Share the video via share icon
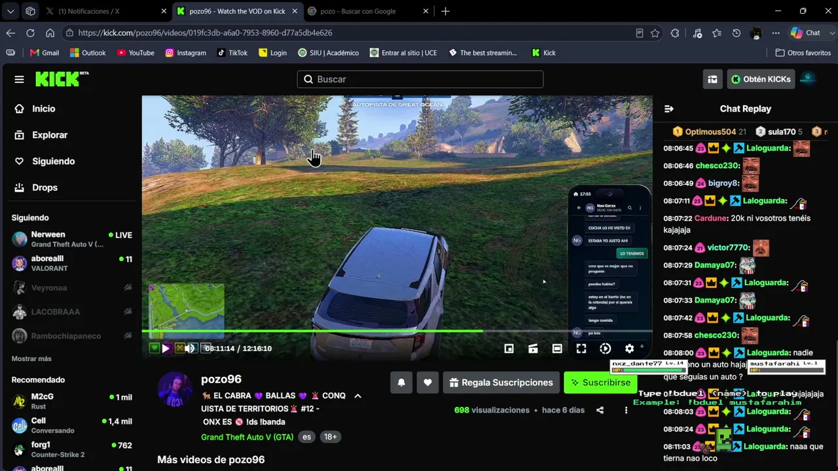The height and width of the screenshot is (471, 838). (600, 410)
